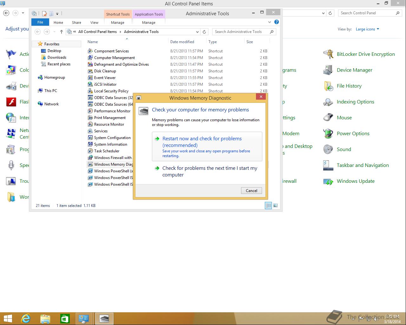406x325 pixels.
Task: Open the Windows Store taskbar icon
Action: tap(65, 319)
